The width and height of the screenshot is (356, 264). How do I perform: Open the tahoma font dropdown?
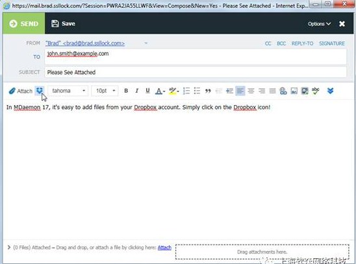(68, 91)
